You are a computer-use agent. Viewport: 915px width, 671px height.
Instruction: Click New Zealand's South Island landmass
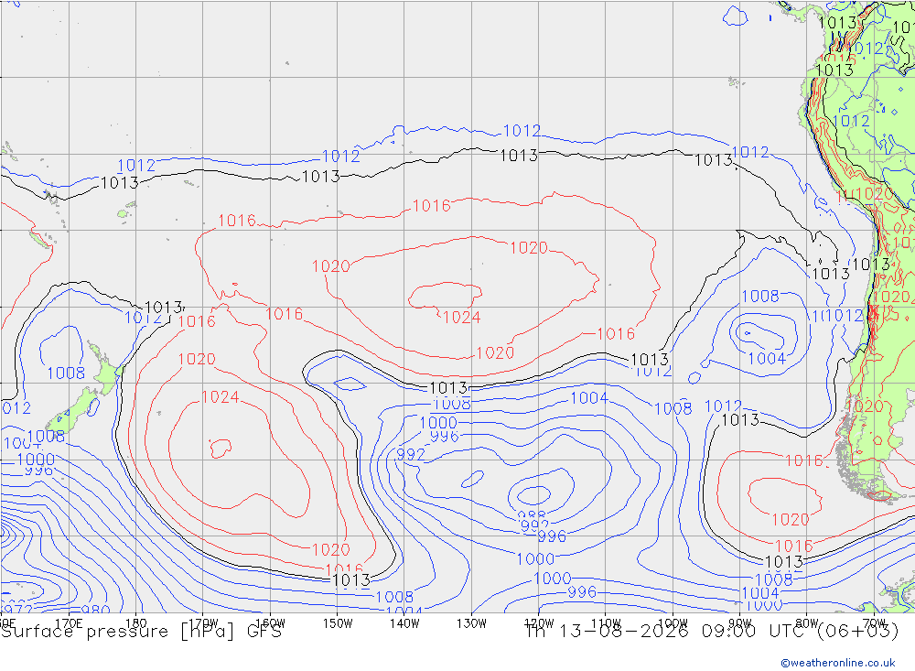click(75, 410)
